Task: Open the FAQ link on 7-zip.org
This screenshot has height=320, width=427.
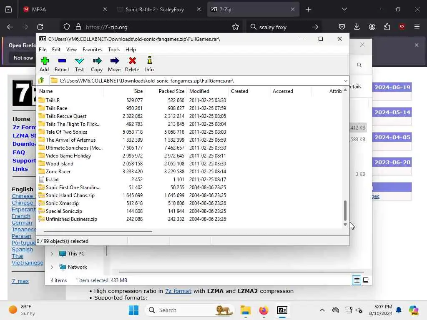Action: point(19,152)
